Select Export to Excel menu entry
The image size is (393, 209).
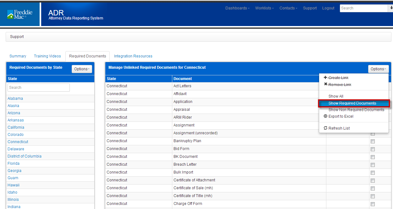pos(341,116)
